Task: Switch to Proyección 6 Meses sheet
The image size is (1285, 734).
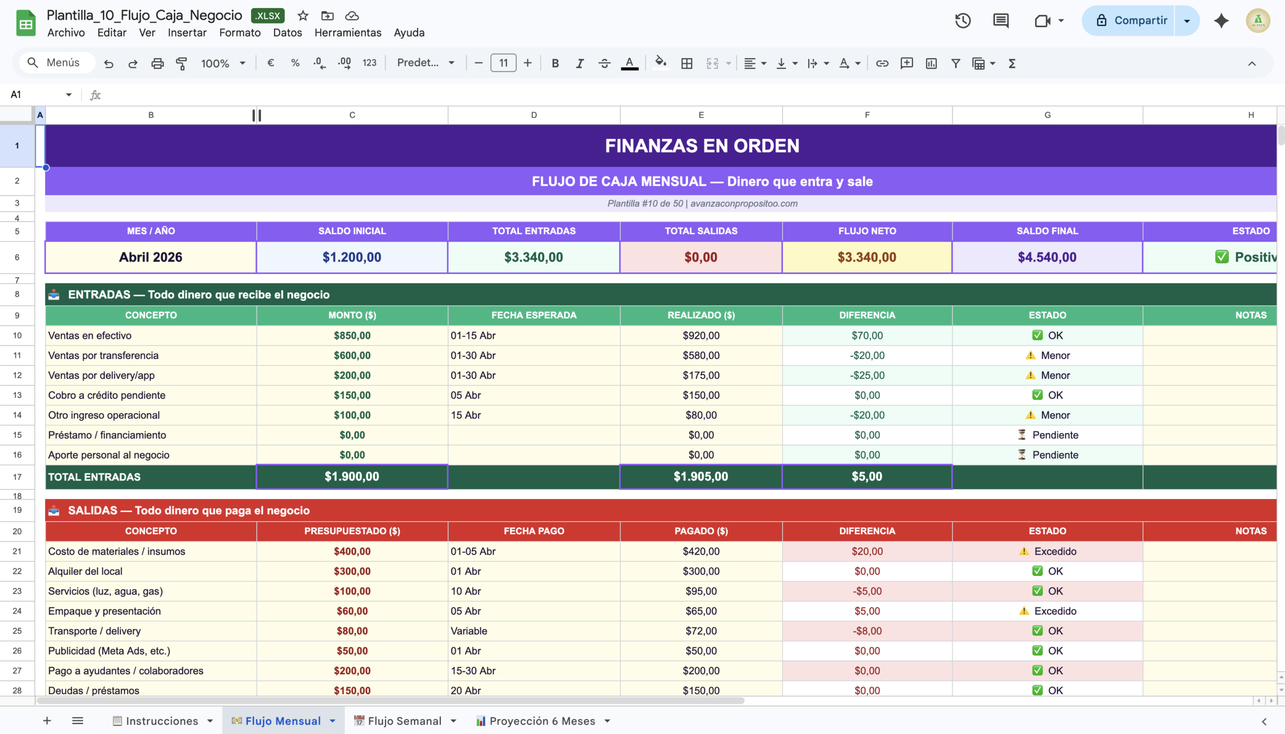Action: click(x=542, y=721)
